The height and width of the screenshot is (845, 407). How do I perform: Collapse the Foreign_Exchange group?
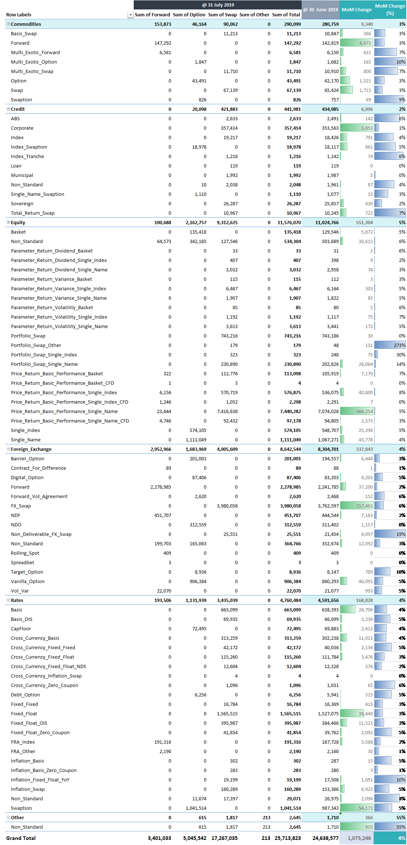(8, 449)
